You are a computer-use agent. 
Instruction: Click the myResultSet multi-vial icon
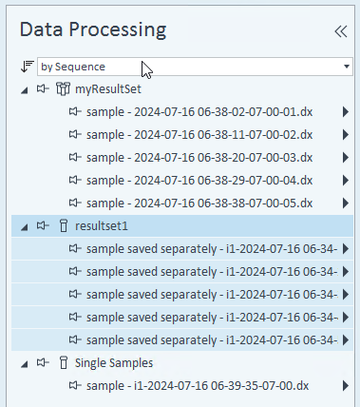coord(63,88)
